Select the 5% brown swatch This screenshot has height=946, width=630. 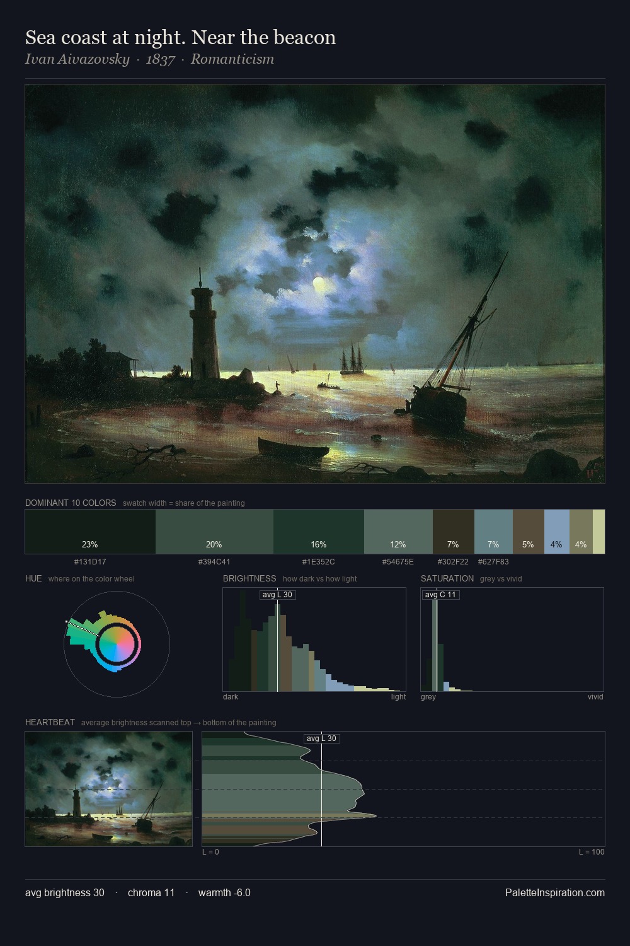528,532
